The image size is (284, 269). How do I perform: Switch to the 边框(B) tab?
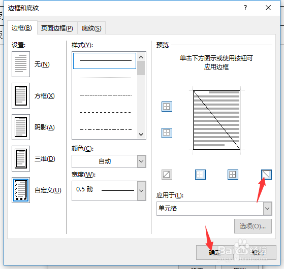(x=22, y=28)
